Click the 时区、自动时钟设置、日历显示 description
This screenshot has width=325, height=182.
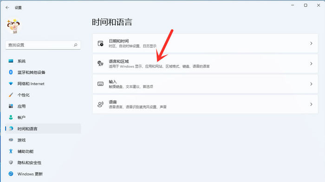(x=133, y=46)
